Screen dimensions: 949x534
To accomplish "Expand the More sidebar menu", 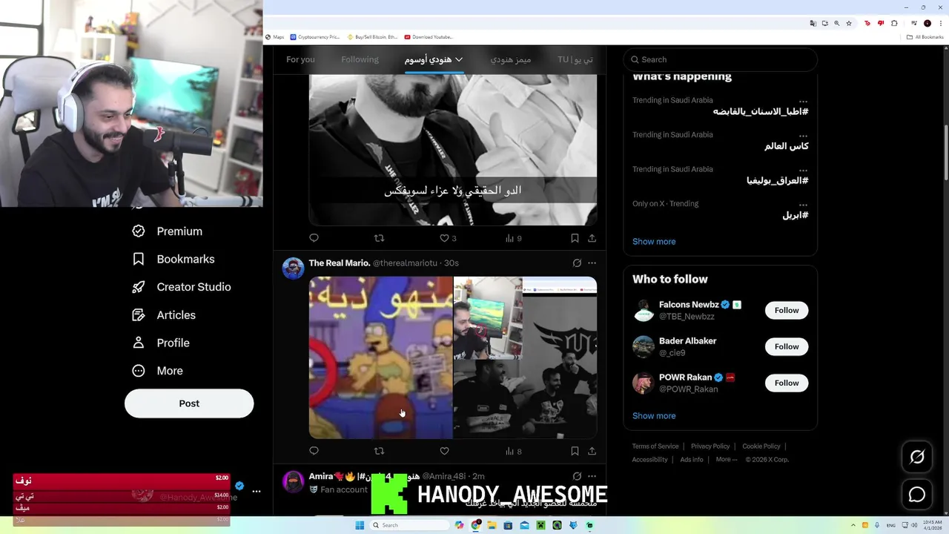I will click(157, 371).
